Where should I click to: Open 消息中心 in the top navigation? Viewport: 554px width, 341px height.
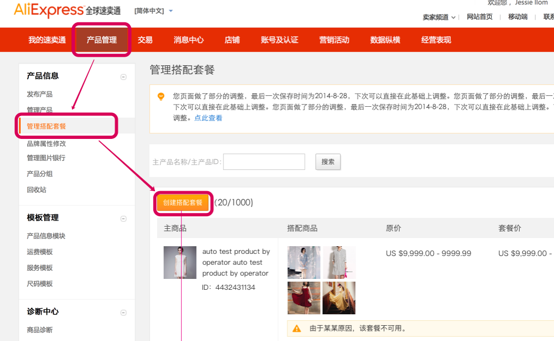tap(188, 39)
